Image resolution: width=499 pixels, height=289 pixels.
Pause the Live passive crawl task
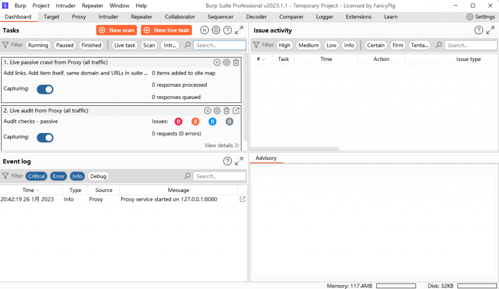(217, 62)
